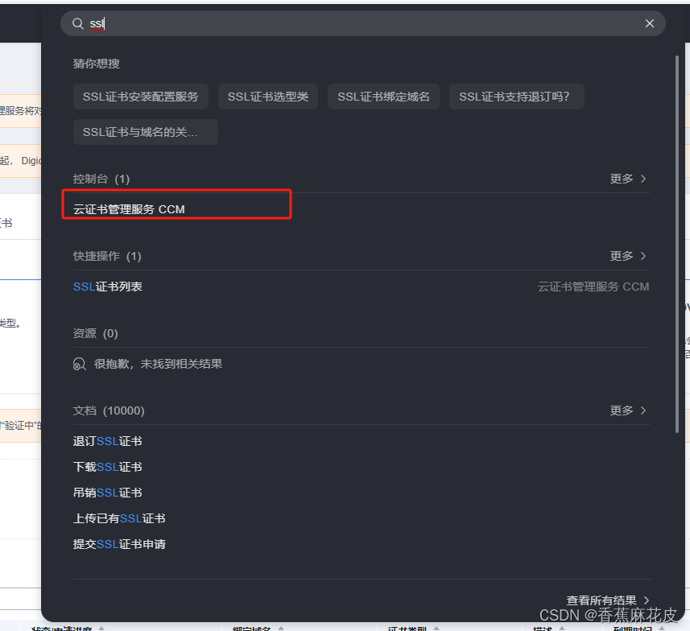Open document '退订SSL证书'
This screenshot has height=631, width=690.
(x=107, y=441)
